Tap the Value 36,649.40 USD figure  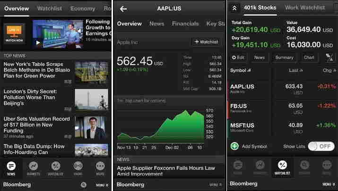310,29
